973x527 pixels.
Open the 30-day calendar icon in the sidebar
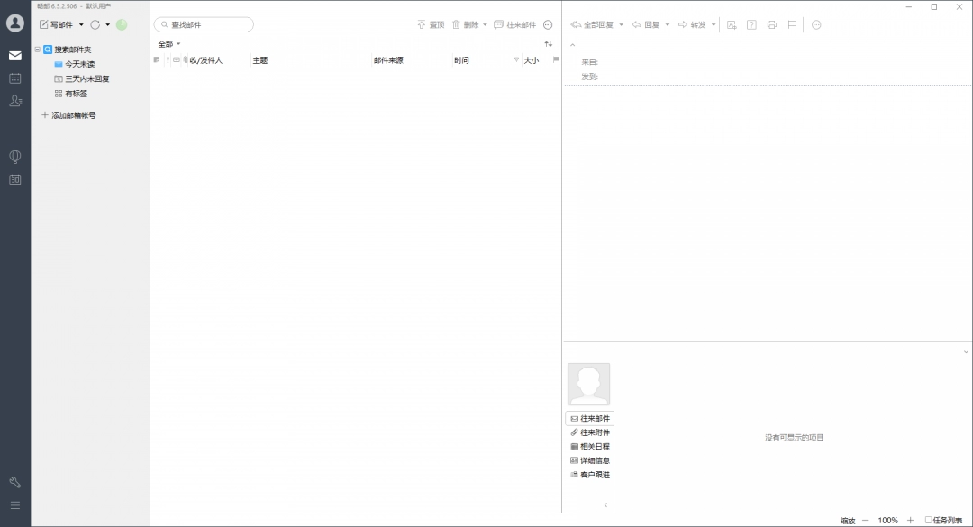(15, 180)
